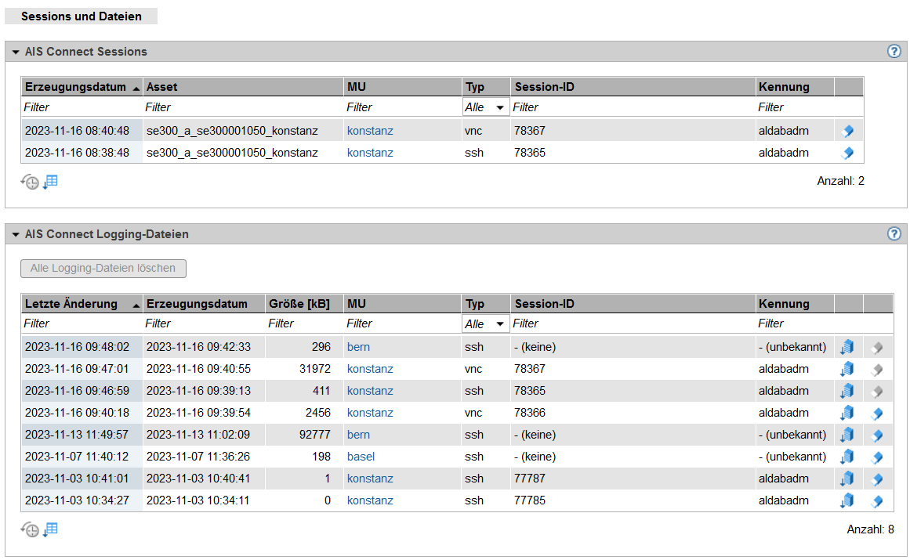Collapse the AIS Connect Sessions section
The width and height of the screenshot is (910, 560).
[x=16, y=52]
